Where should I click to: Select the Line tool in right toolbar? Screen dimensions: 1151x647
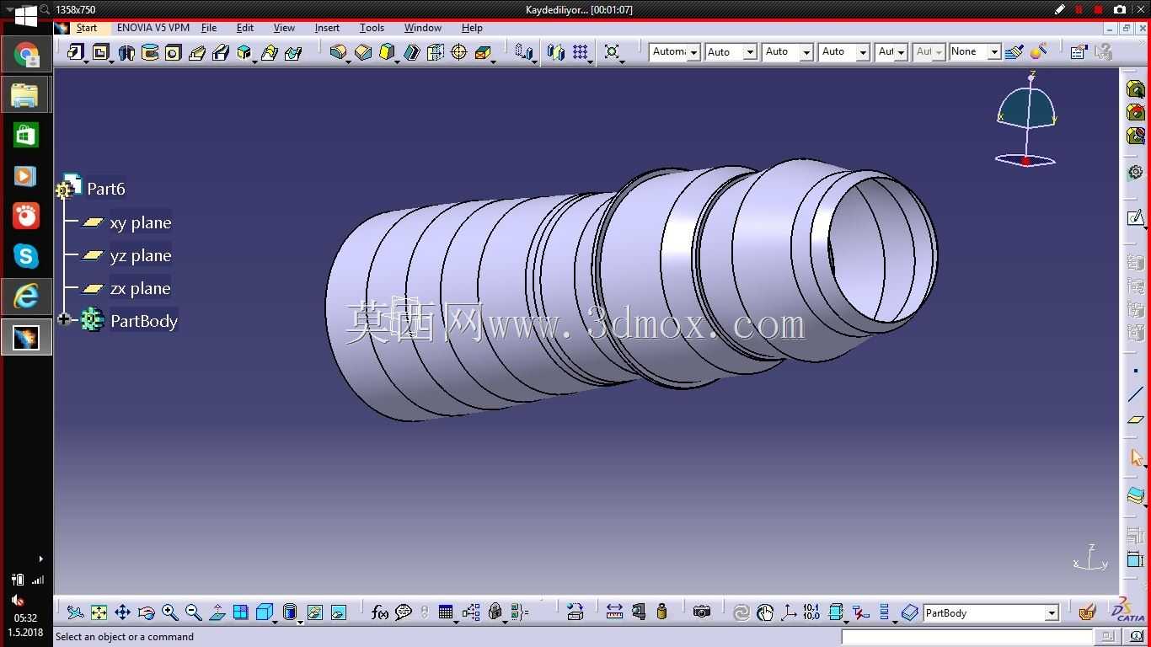coord(1136,394)
